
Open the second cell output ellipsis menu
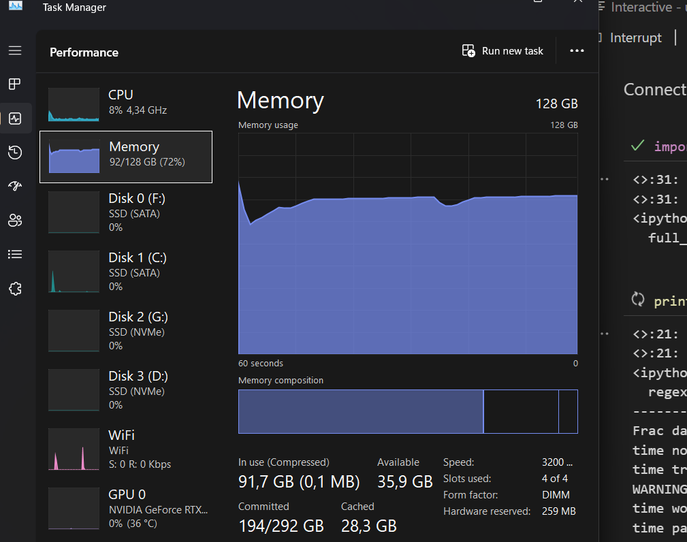click(605, 334)
